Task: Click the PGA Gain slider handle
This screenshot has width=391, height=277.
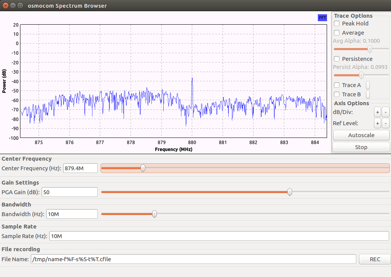Action: (x=290, y=192)
